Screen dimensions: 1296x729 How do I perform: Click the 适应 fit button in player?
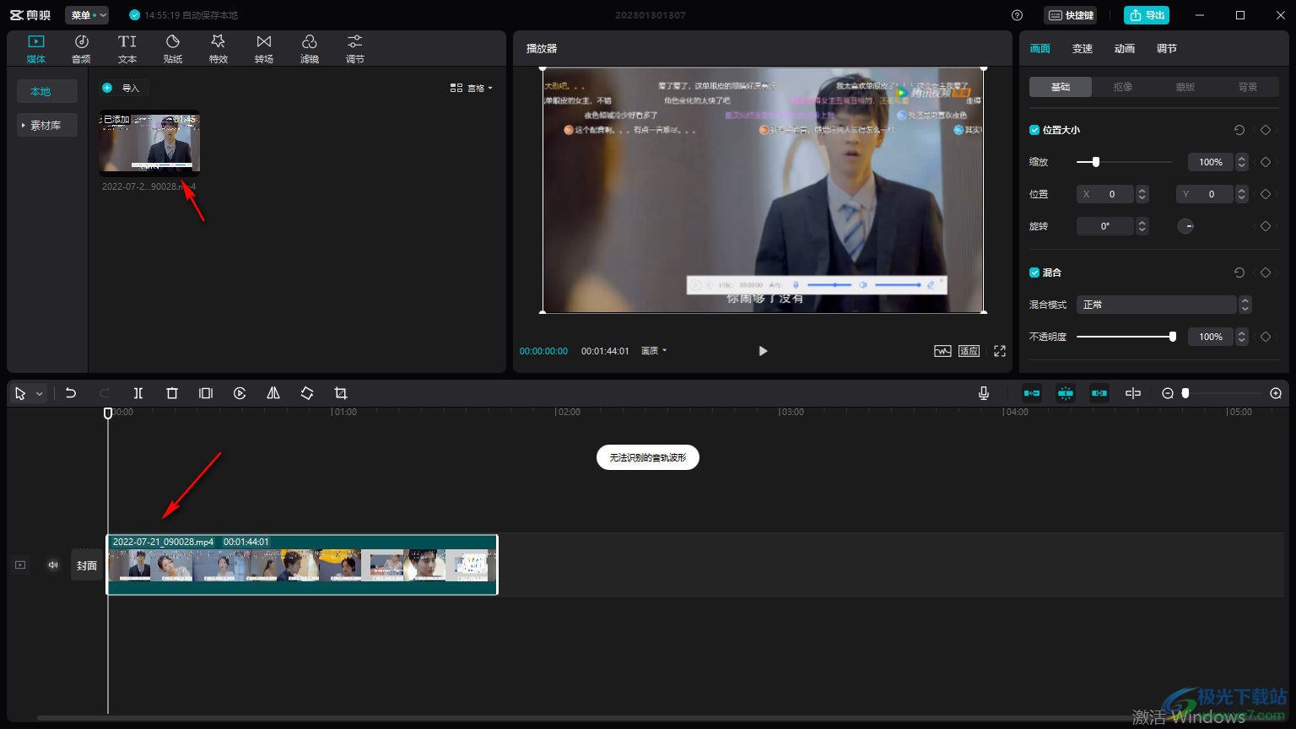pos(969,351)
